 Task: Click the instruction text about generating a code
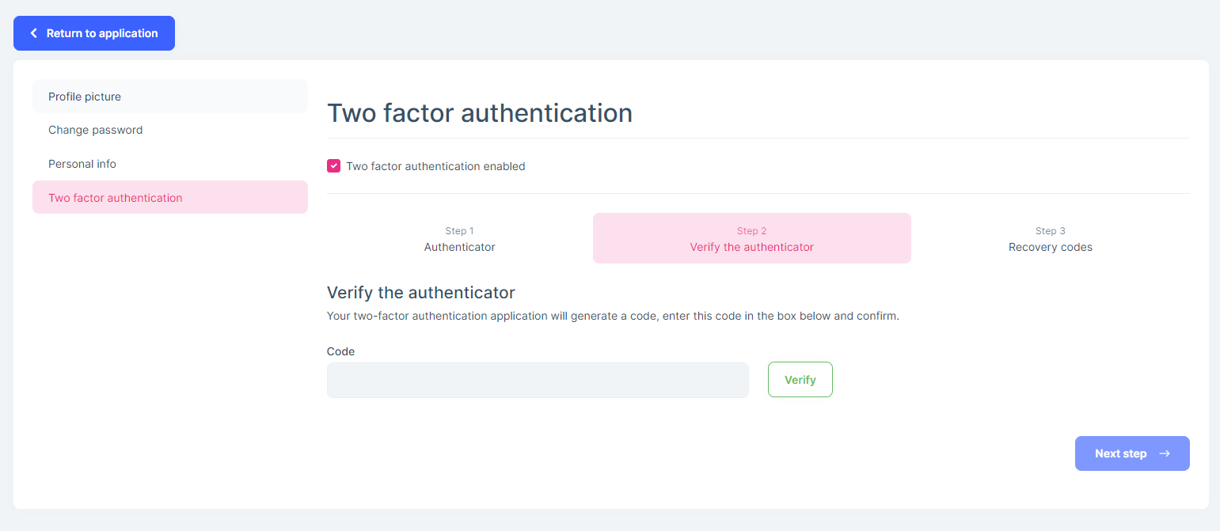613,316
